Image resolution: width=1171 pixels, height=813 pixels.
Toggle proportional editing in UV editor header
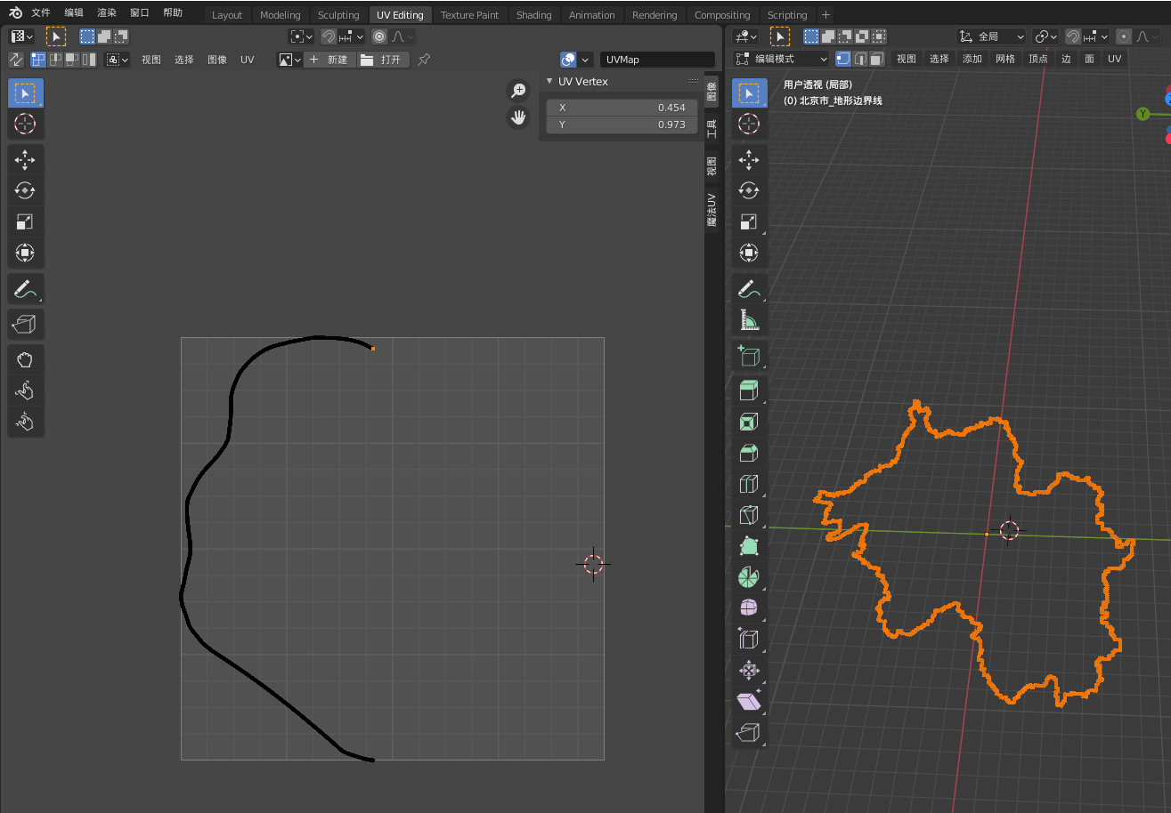[x=380, y=36]
